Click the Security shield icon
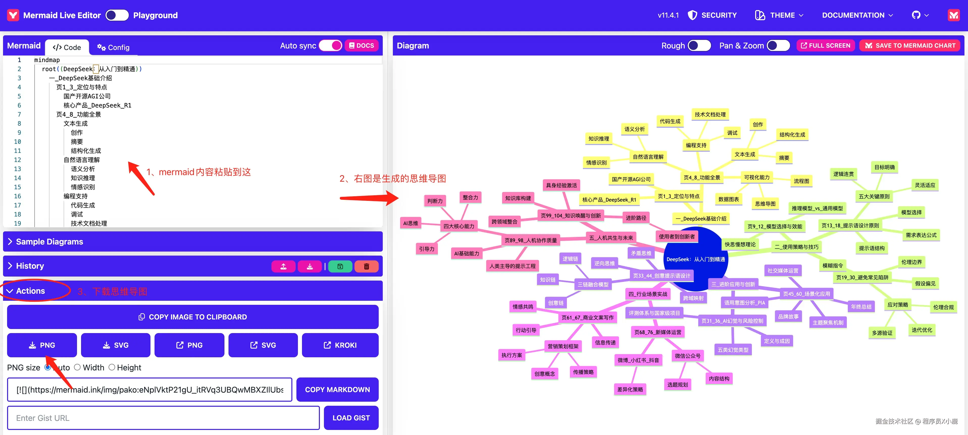 click(x=692, y=15)
